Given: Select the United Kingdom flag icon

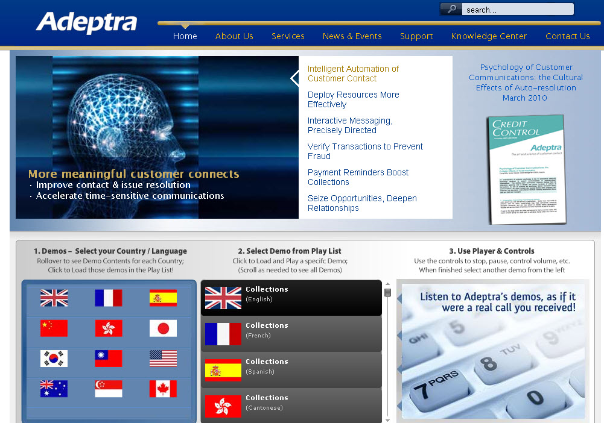Looking at the screenshot, I should tap(54, 298).
